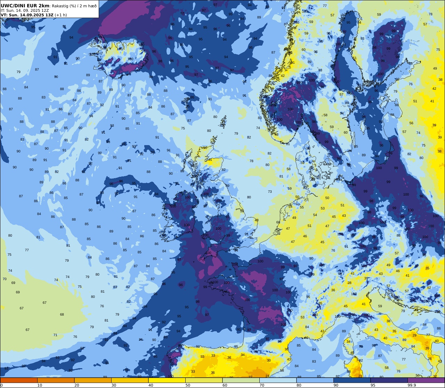Click the 60–70 pale green legend swatch
445x388 pixels.
[x=241, y=380]
